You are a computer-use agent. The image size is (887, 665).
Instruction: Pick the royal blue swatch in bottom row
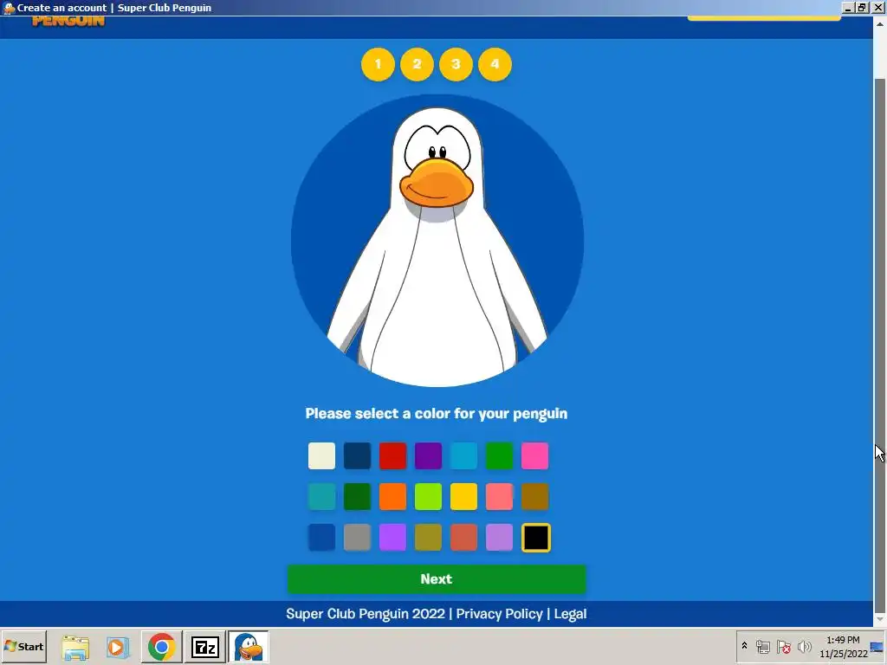321,537
